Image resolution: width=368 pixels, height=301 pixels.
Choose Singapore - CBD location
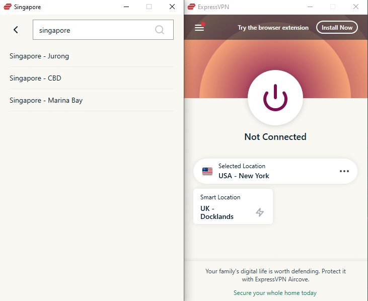coord(92,78)
